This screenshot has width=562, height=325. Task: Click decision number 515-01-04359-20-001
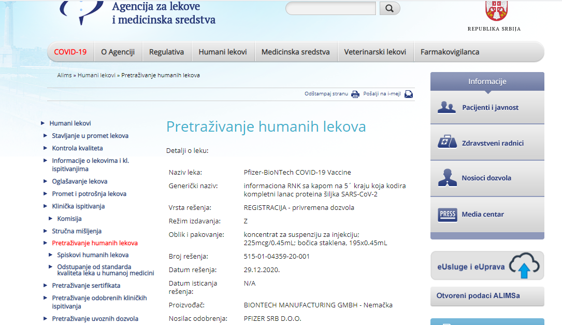click(277, 257)
